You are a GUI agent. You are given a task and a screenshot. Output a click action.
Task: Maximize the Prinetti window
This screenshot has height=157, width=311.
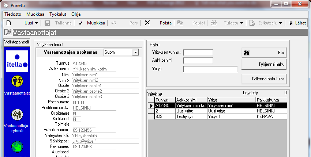click(x=286, y=4)
